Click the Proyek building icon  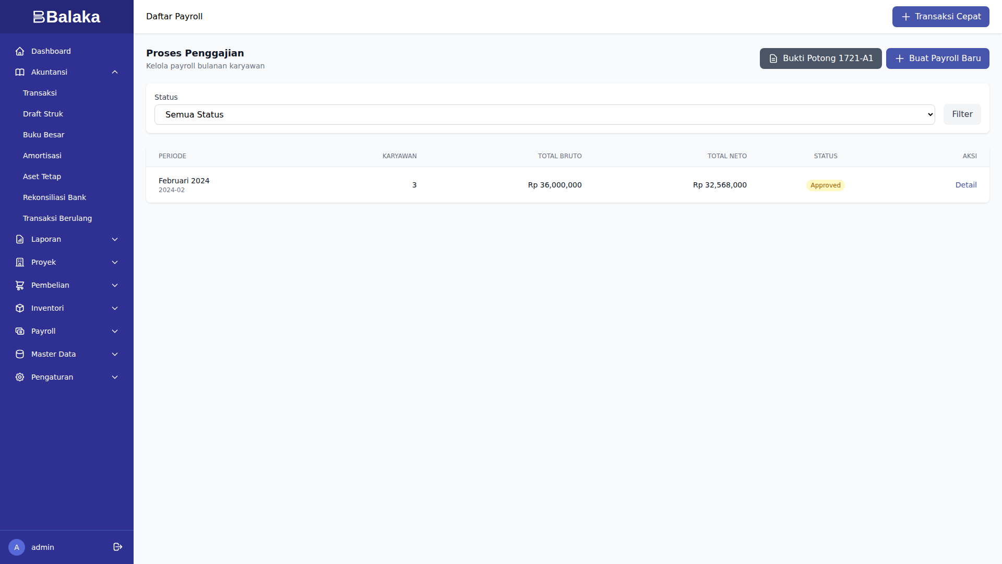(20, 262)
